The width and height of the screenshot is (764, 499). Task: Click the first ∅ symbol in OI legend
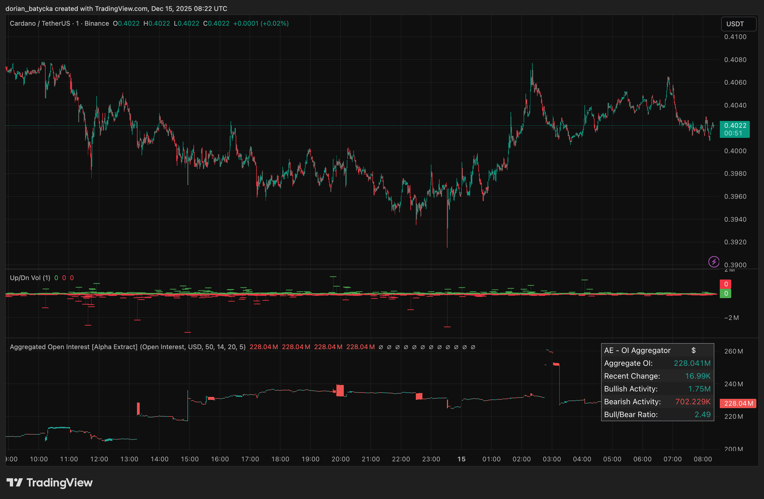[381, 347]
